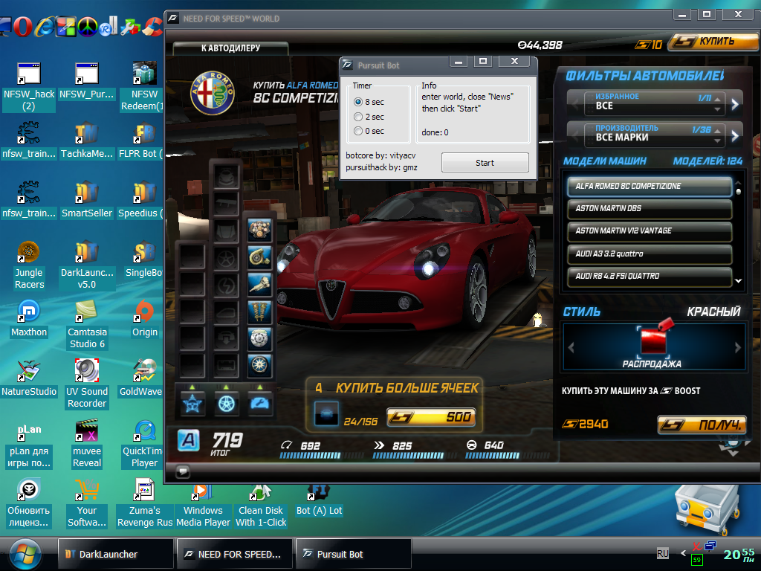Select the 8 sec timer option
Screen dimensions: 761x571
(x=358, y=102)
